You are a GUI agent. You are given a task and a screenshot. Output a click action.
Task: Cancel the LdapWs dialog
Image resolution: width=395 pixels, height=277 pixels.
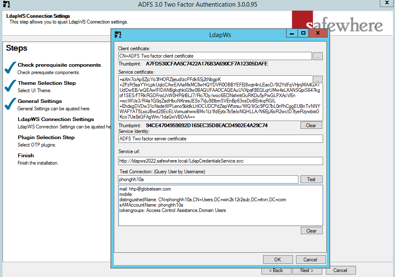coord(310,260)
